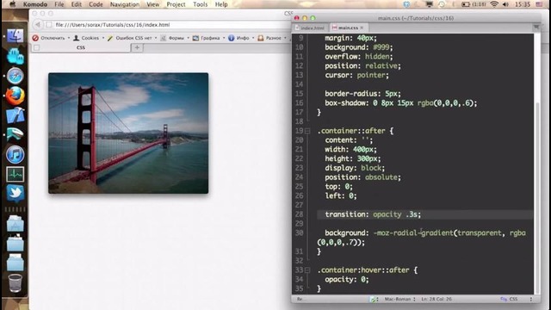The height and width of the screenshot is (310, 551).
Task: Open the display mirroring menu bar icon
Action: coord(430,4)
